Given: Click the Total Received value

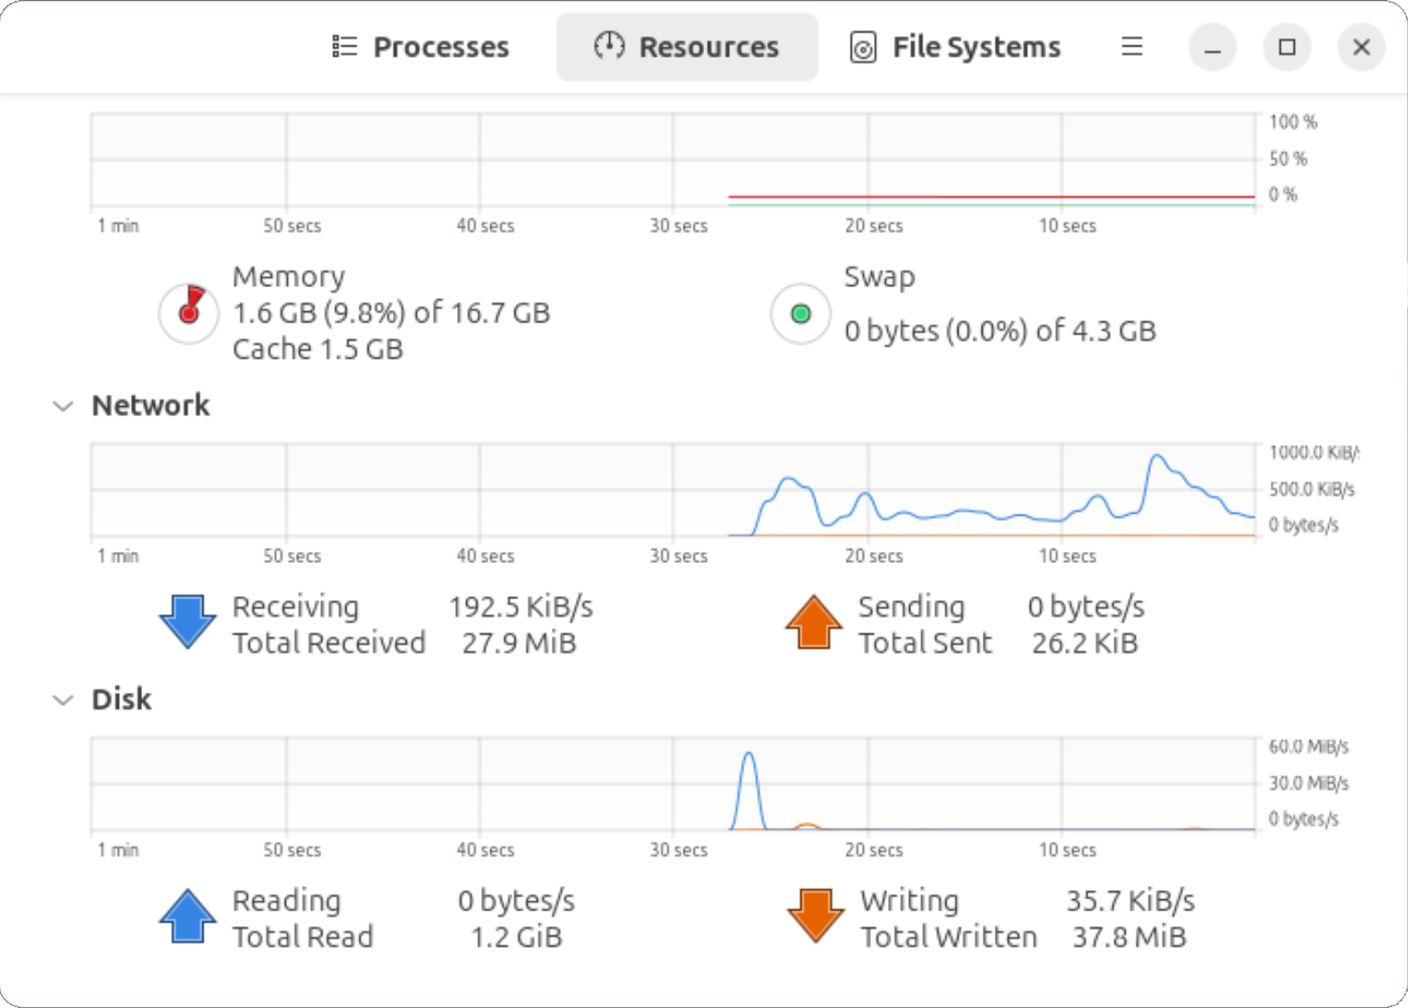Looking at the screenshot, I should (520, 642).
